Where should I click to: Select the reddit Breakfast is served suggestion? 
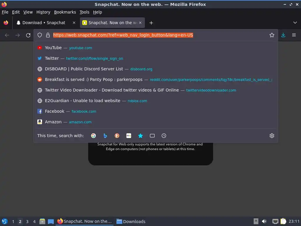pyautogui.click(x=156, y=79)
